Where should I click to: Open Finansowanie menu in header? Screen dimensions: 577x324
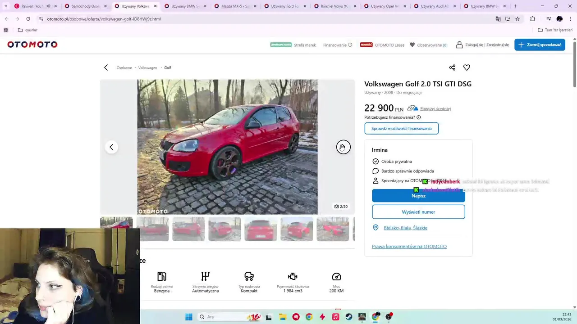[x=337, y=45]
